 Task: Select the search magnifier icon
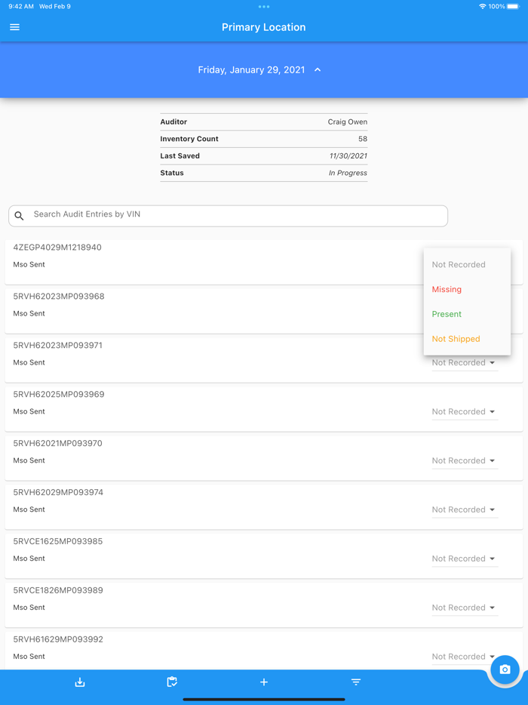[19, 216]
